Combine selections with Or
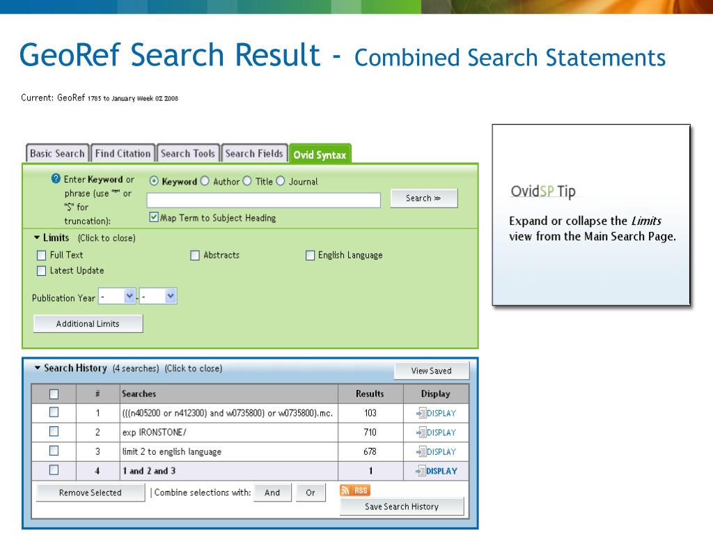713x535 pixels. (311, 493)
